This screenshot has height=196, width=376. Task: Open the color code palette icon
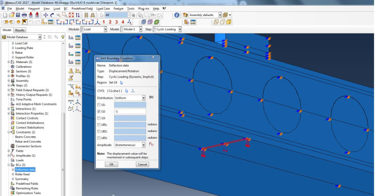point(185,15)
